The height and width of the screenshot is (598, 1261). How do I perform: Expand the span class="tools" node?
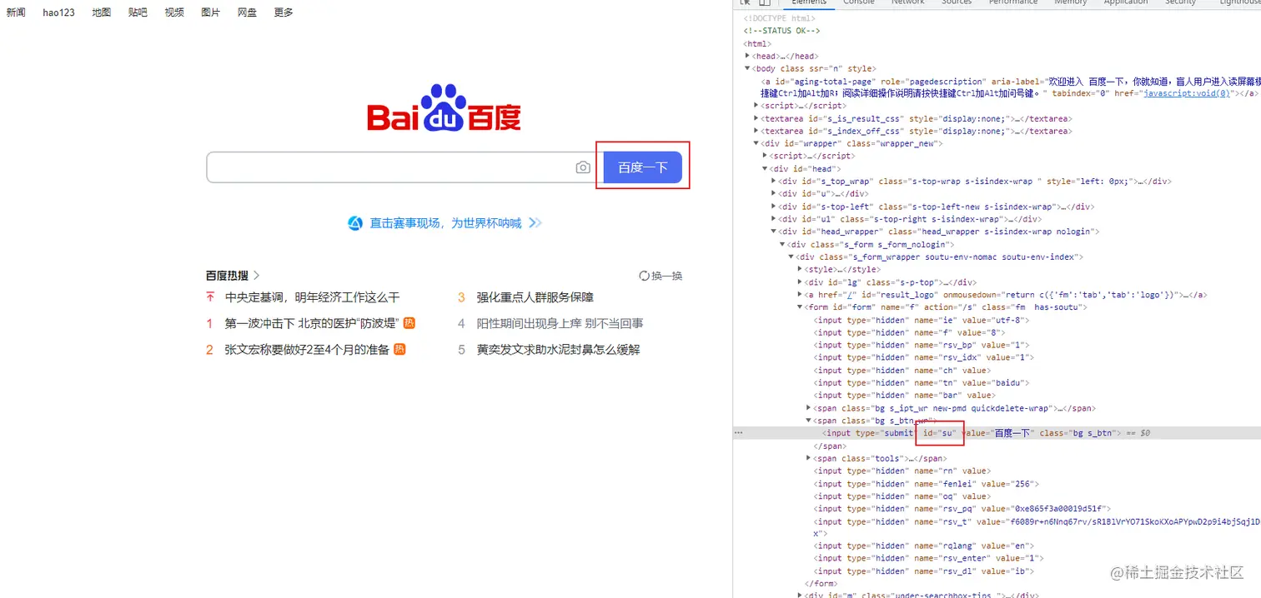tap(809, 458)
